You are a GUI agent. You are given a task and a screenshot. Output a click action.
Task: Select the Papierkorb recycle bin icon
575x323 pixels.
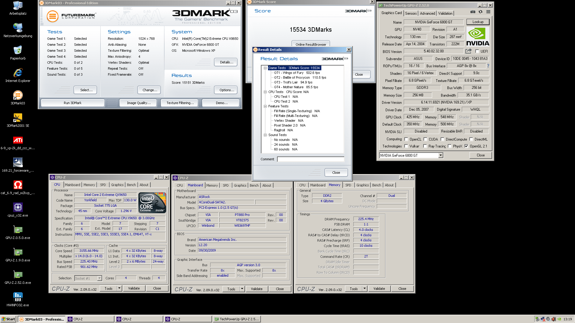[x=18, y=53]
